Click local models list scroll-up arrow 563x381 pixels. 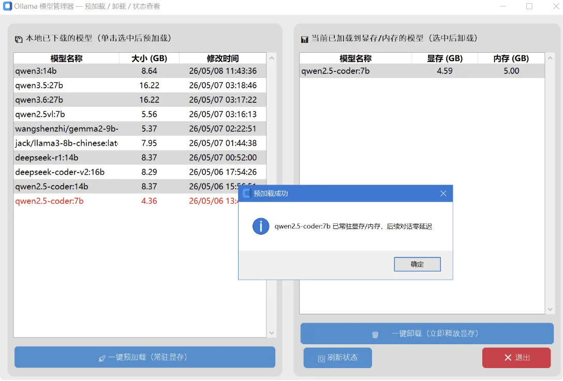272,58
